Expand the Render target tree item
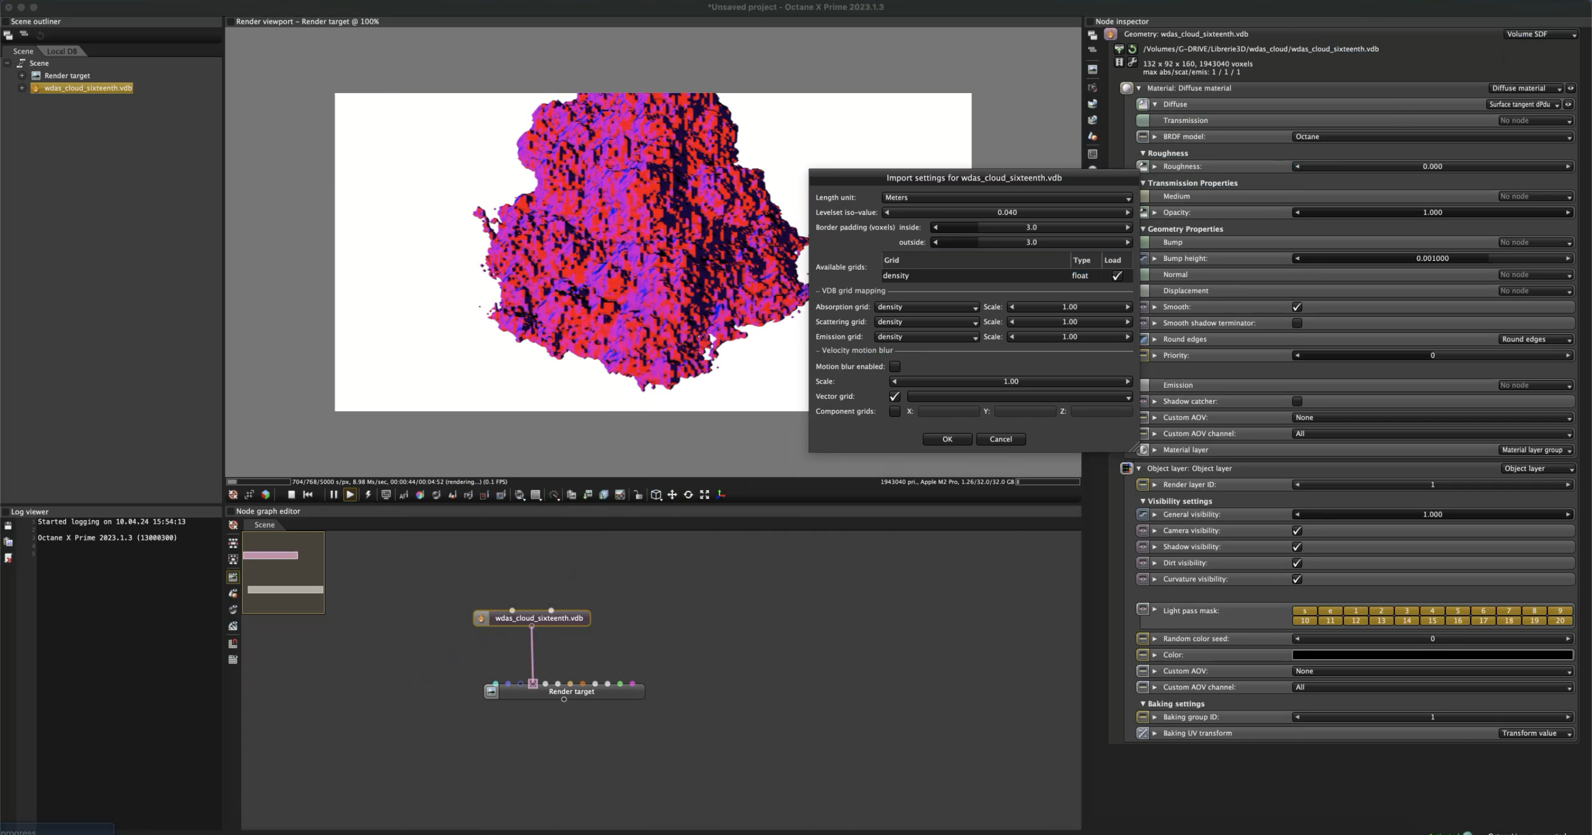1592x835 pixels. 22,75
